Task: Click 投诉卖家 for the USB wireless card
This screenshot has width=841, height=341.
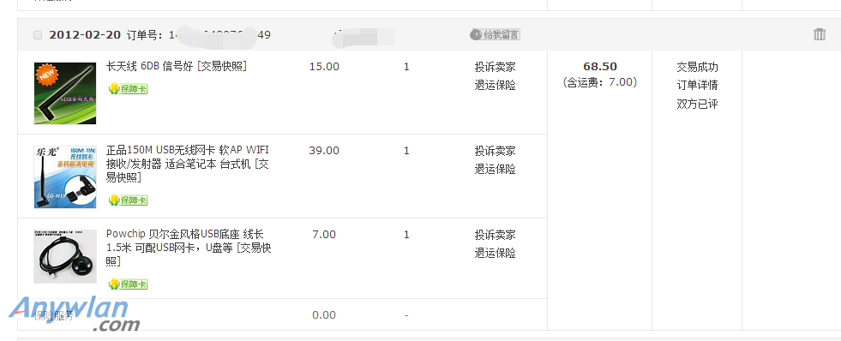Action: point(495,151)
